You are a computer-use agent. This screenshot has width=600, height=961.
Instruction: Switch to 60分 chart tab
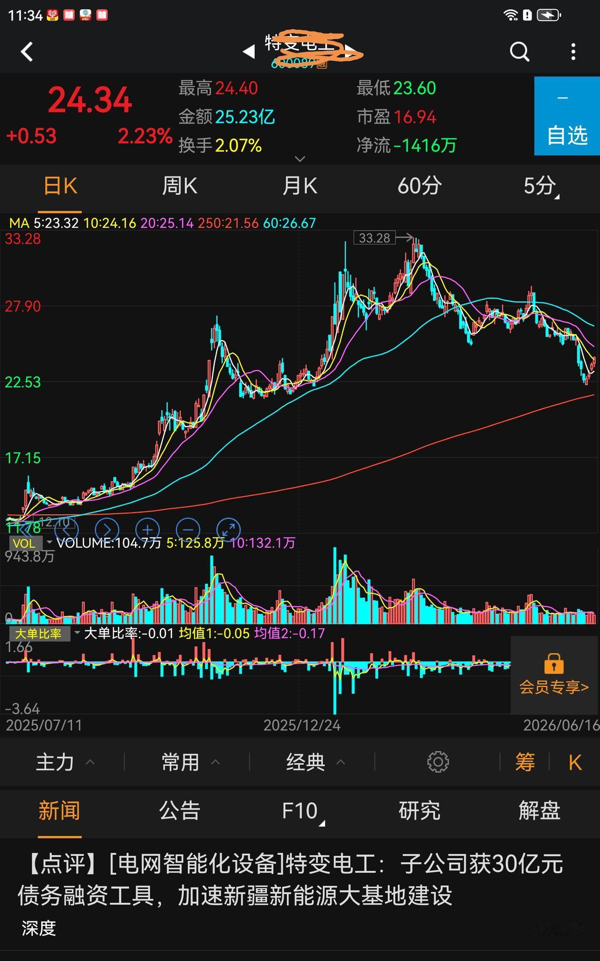[420, 186]
